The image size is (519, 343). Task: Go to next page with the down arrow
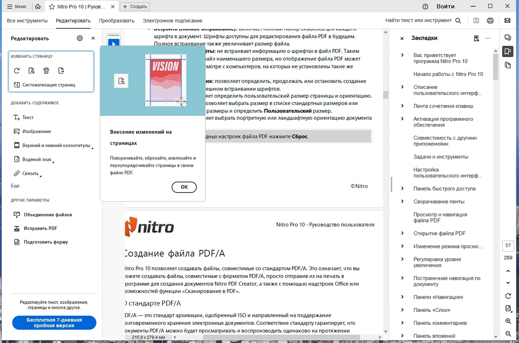pos(508,283)
